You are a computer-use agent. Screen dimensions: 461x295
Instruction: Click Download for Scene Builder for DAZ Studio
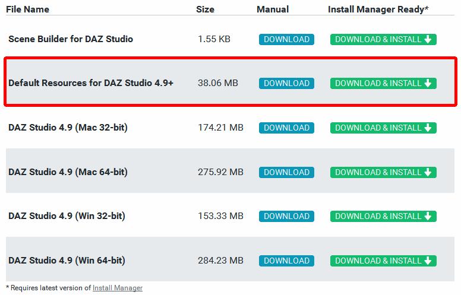[286, 39]
